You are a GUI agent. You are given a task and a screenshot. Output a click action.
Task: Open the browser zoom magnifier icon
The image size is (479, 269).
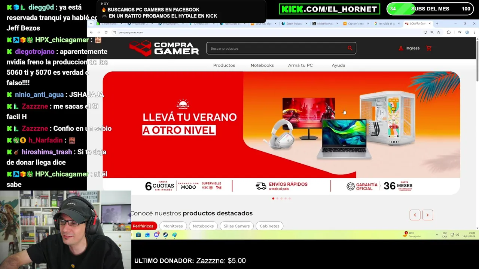[x=432, y=33]
